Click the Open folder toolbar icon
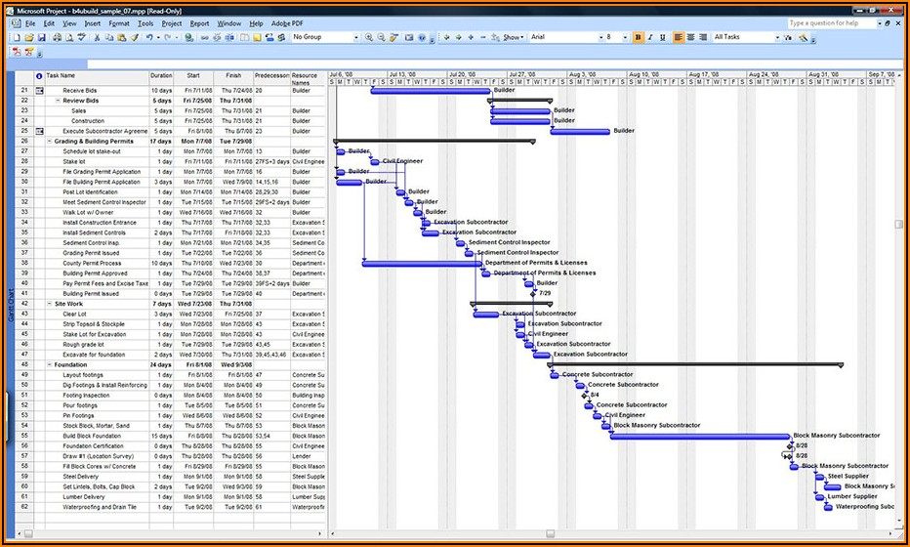 click(28, 37)
